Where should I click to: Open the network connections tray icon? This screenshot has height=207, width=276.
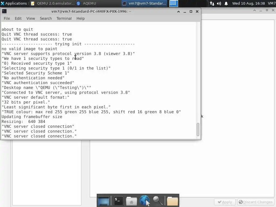212,3
